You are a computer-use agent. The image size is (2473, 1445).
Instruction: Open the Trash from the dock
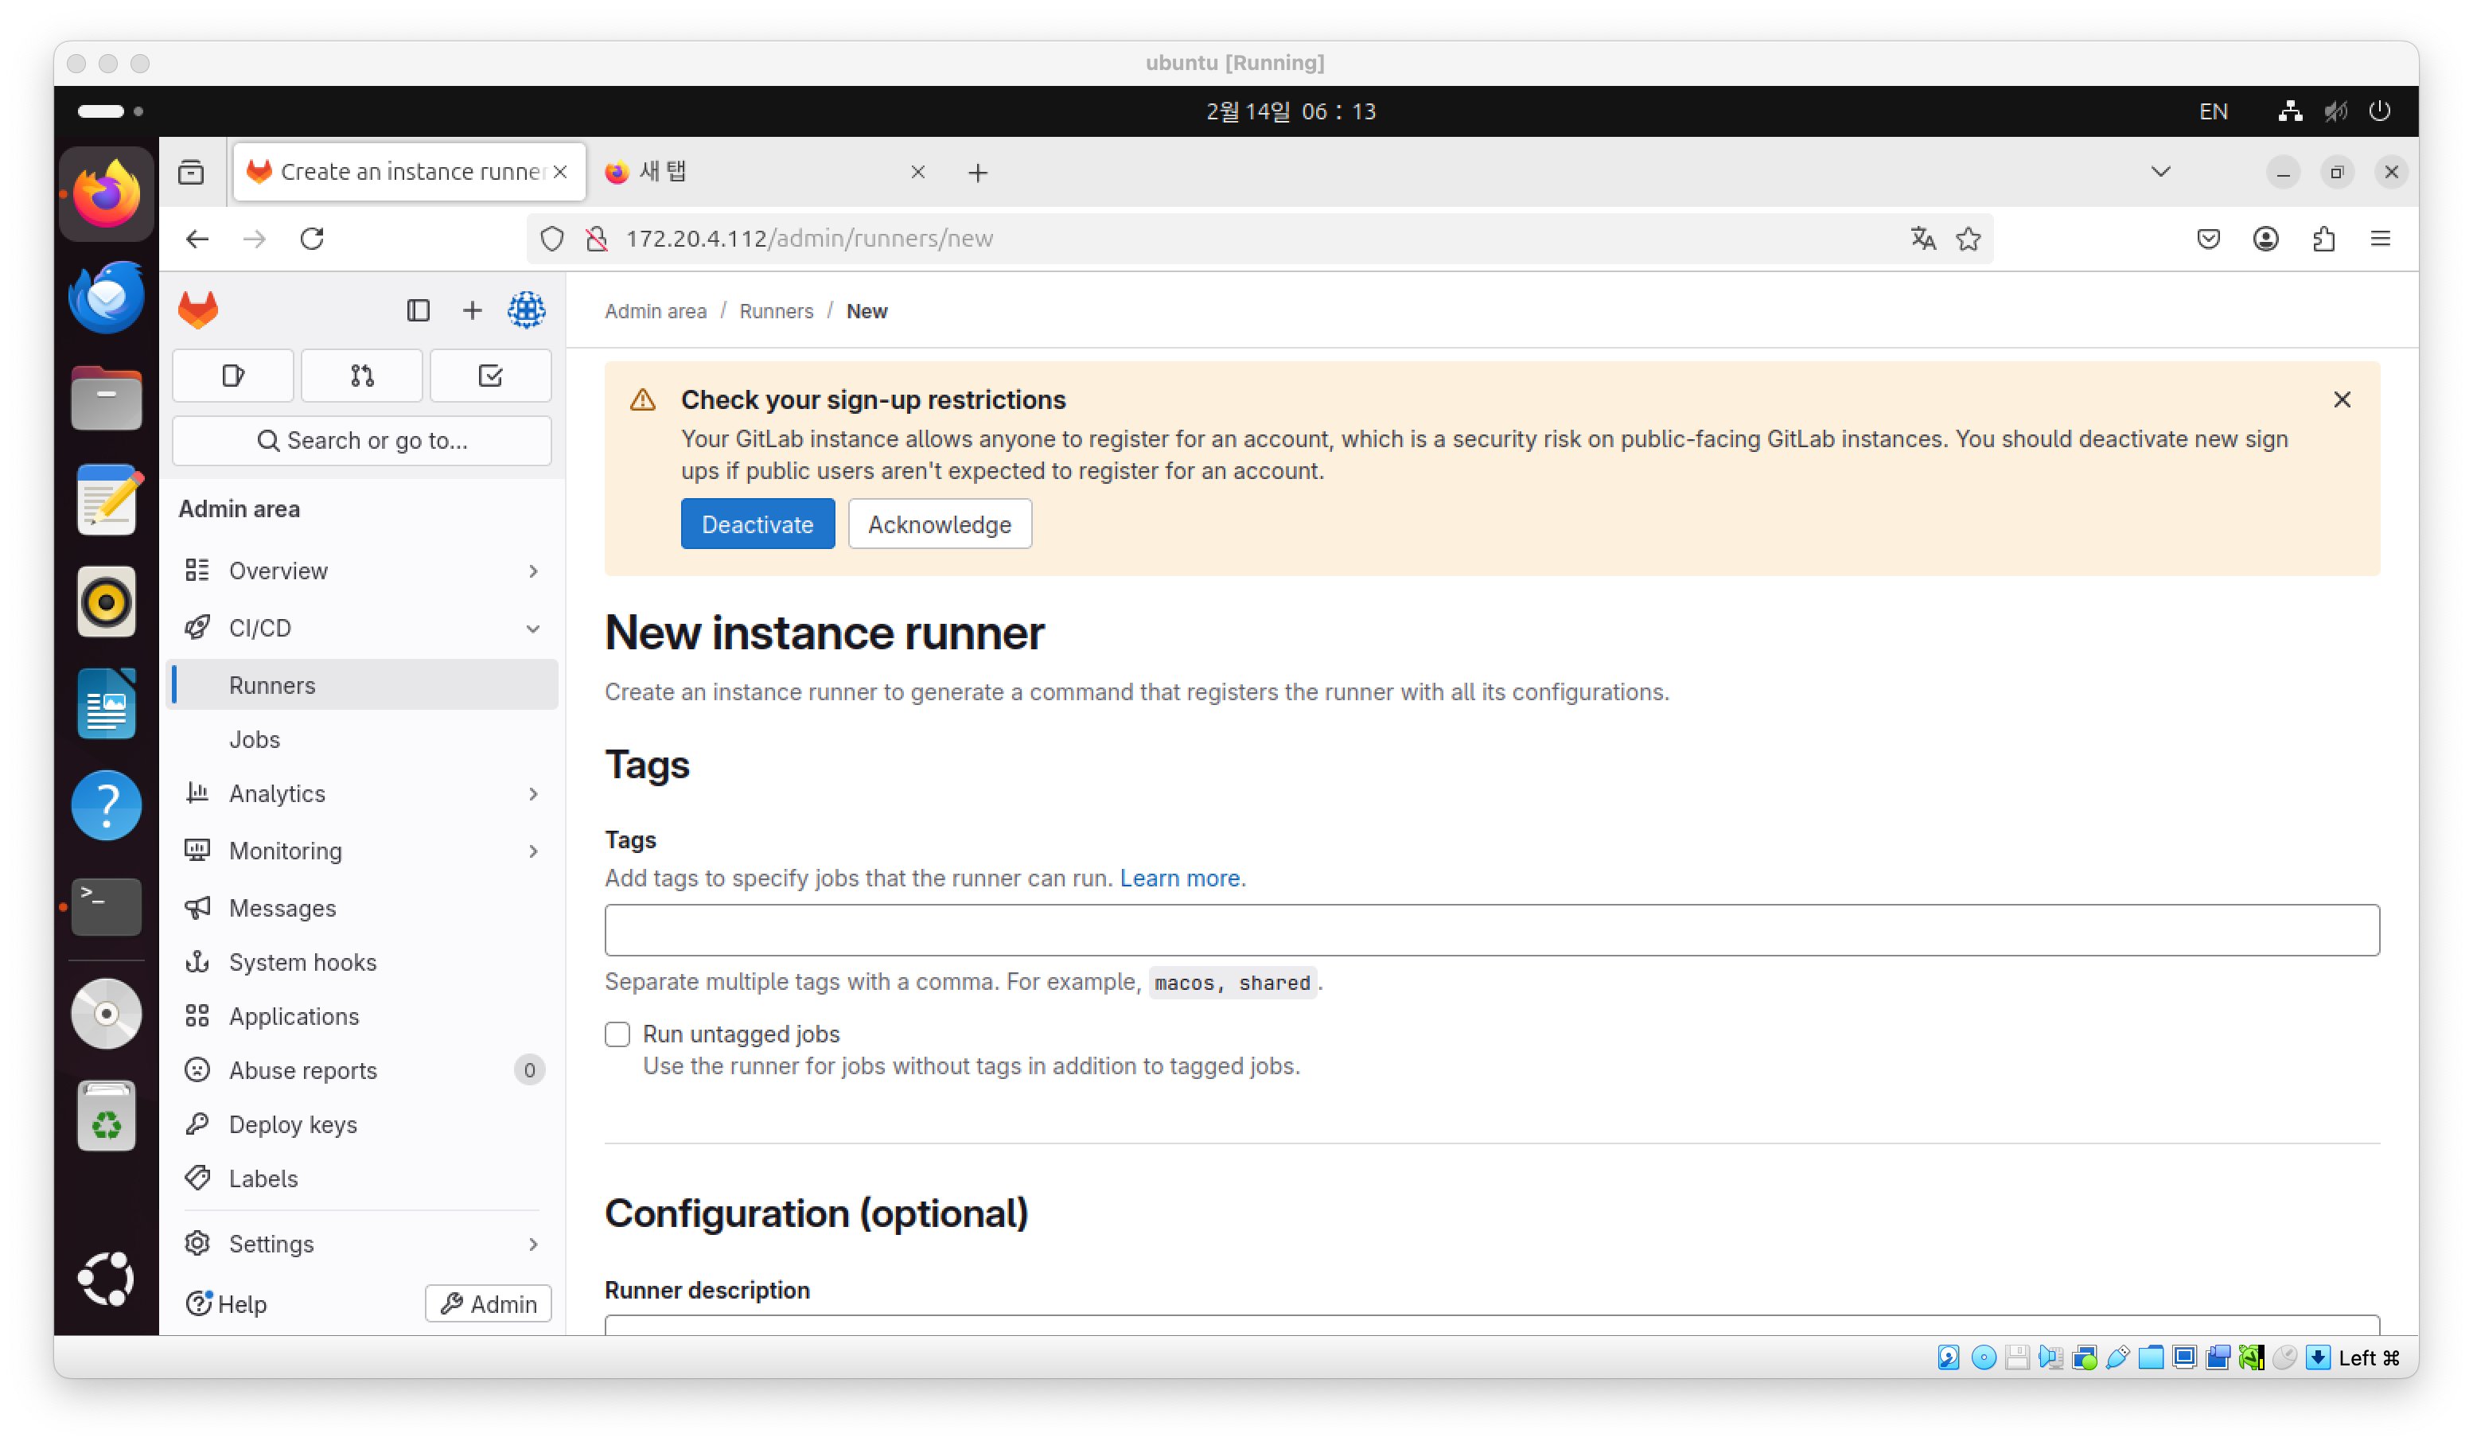pyautogui.click(x=106, y=1116)
